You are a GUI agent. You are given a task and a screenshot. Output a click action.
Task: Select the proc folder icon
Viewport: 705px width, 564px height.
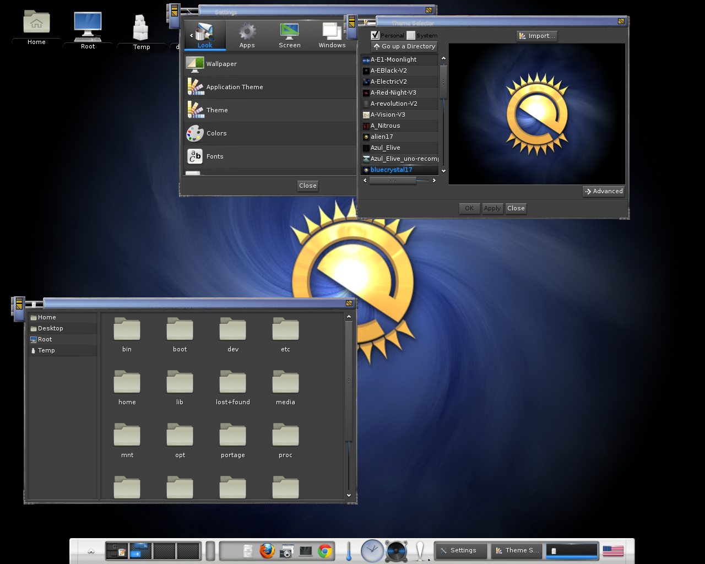[x=285, y=435]
